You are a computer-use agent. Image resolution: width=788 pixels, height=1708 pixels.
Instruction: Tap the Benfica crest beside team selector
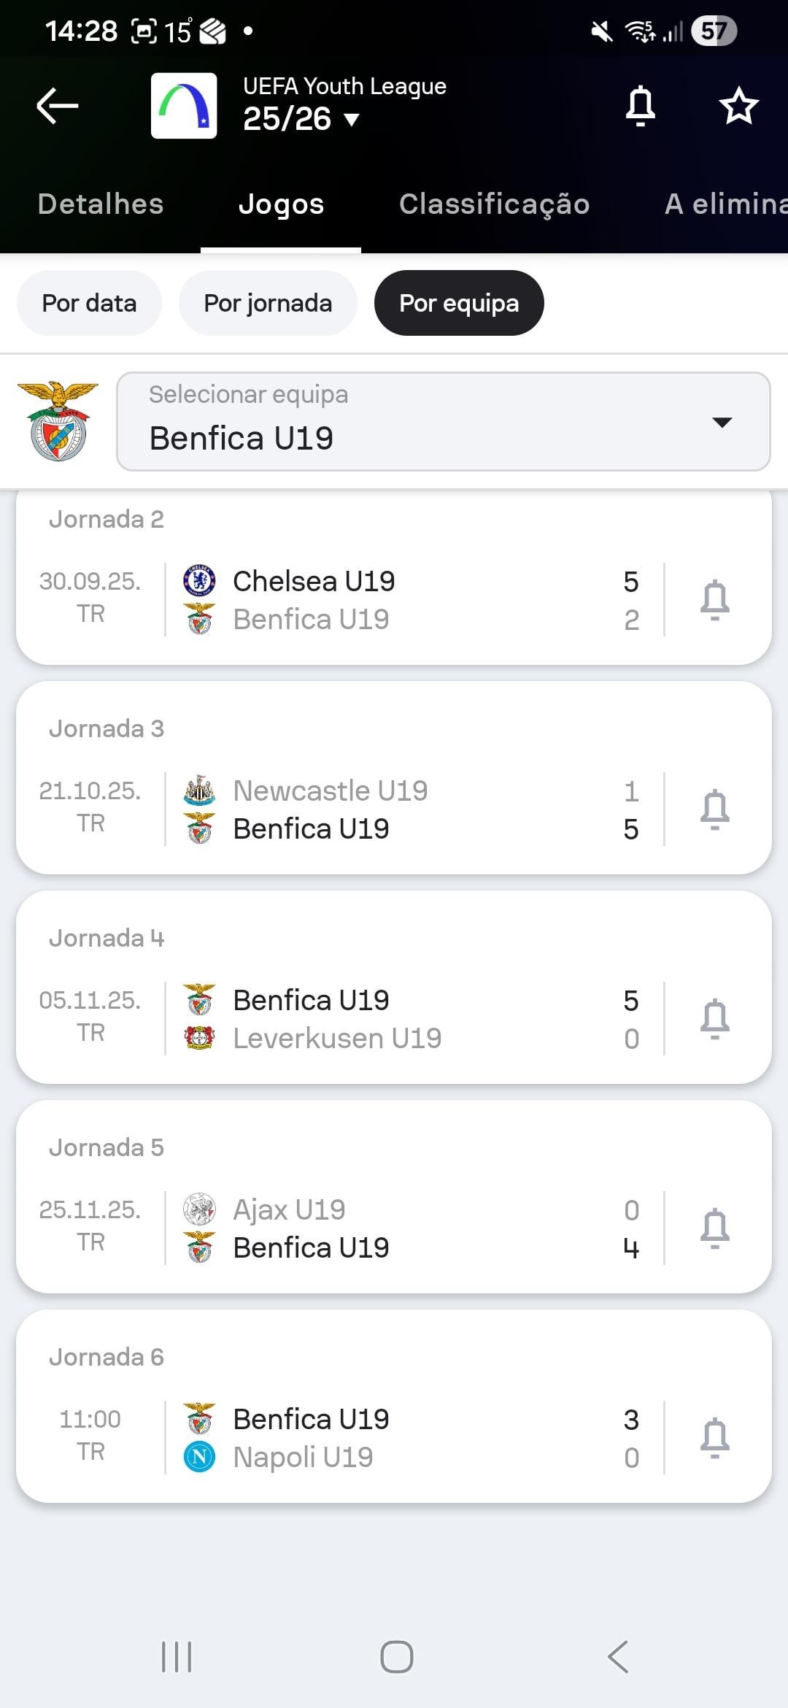tap(58, 421)
